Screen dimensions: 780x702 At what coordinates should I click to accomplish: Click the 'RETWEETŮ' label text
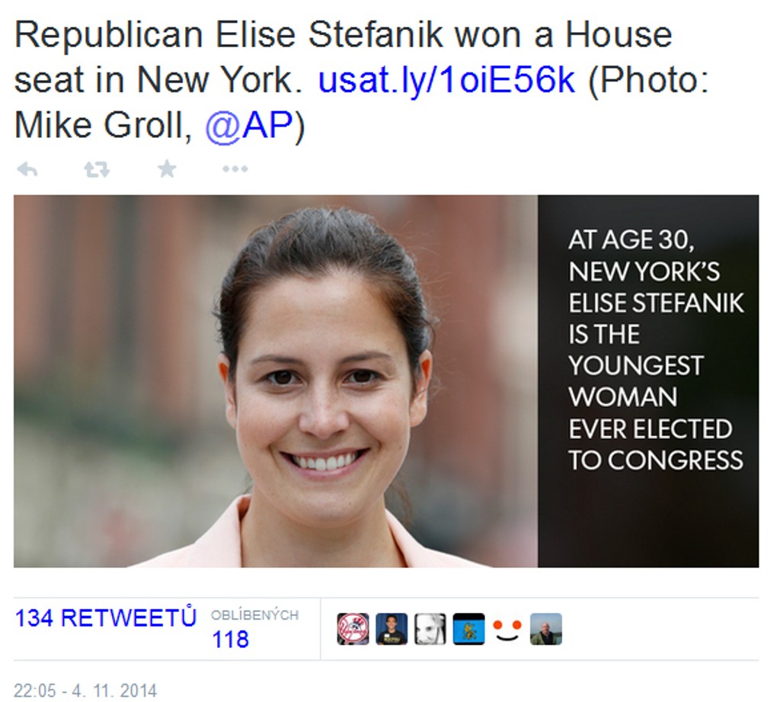click(x=128, y=617)
